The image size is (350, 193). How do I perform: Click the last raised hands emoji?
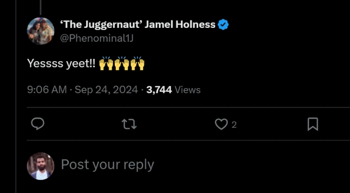(x=137, y=64)
